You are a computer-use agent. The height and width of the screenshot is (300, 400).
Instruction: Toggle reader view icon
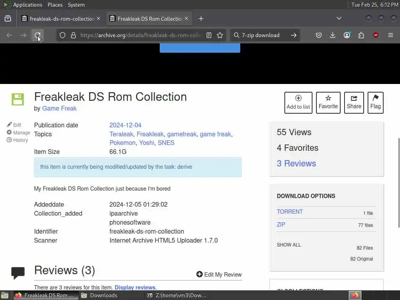pos(209,35)
